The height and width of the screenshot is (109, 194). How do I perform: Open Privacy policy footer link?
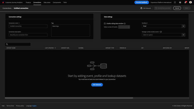coord(20,106)
